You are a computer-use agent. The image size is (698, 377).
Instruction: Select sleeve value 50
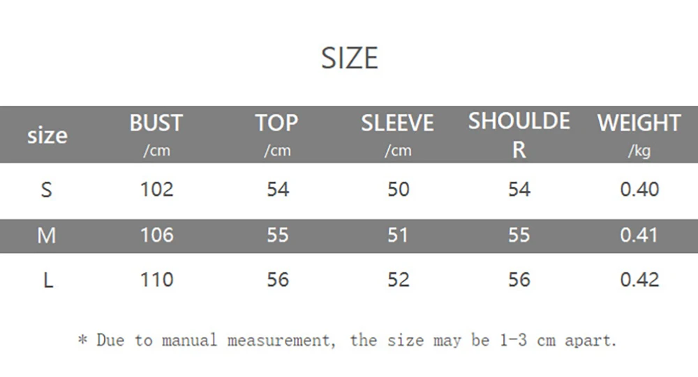click(x=398, y=190)
